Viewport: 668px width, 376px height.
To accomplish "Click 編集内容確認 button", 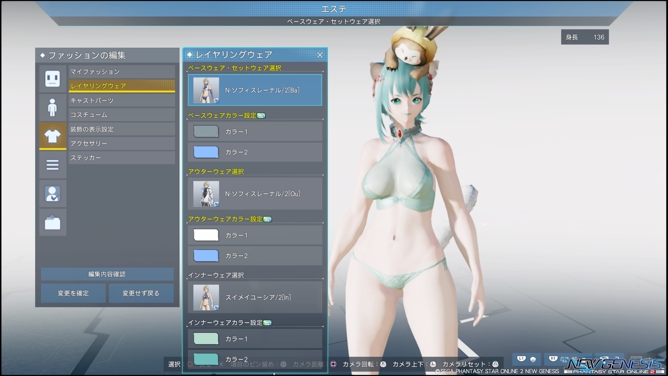I will pyautogui.click(x=107, y=274).
